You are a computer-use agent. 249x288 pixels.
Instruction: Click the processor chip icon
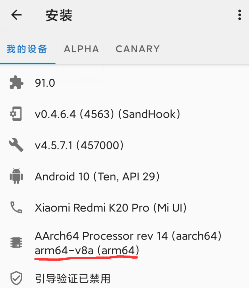point(16,242)
